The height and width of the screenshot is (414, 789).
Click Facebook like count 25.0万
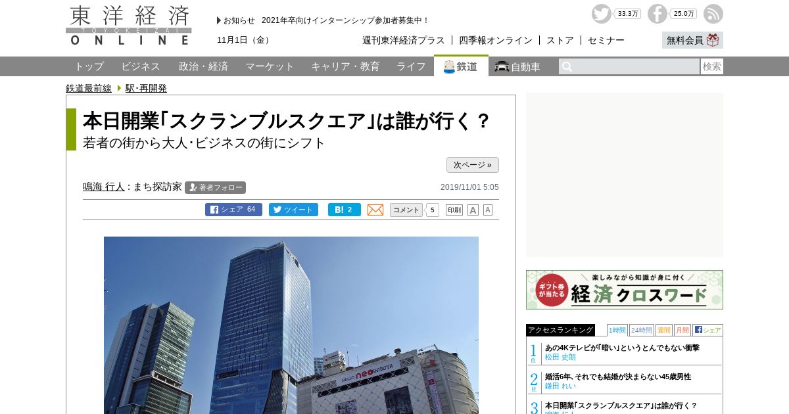684,14
